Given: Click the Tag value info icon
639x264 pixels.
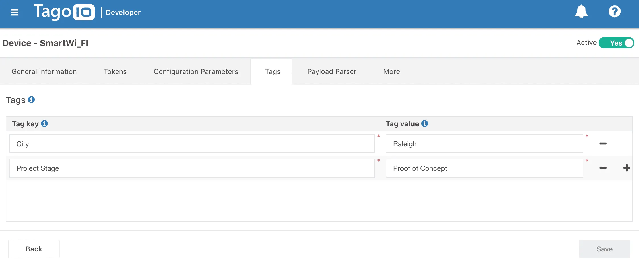Looking at the screenshot, I should click(424, 123).
